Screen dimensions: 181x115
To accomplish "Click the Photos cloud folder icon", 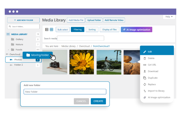I will tap(11, 60).
